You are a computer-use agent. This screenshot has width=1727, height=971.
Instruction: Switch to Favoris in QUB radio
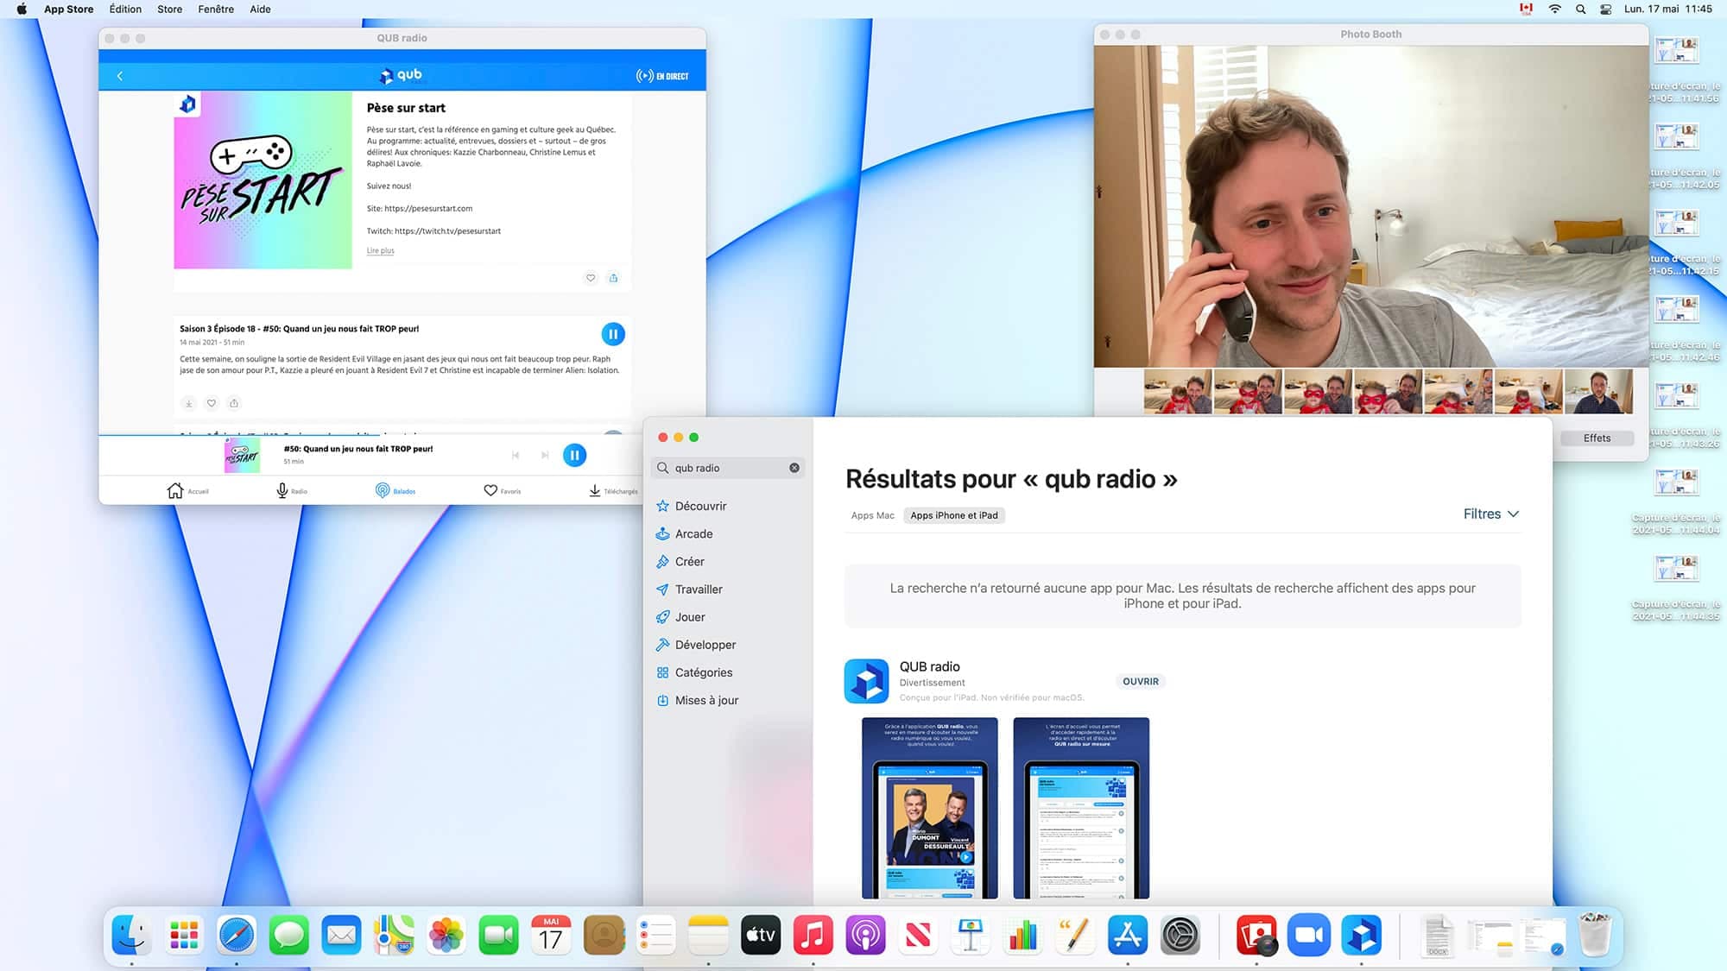(x=502, y=489)
